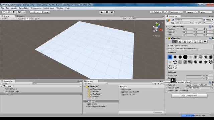Click the Project panel search field
Image resolution: width=214 pixels, height=120 pixels.
pyautogui.click(x=129, y=84)
